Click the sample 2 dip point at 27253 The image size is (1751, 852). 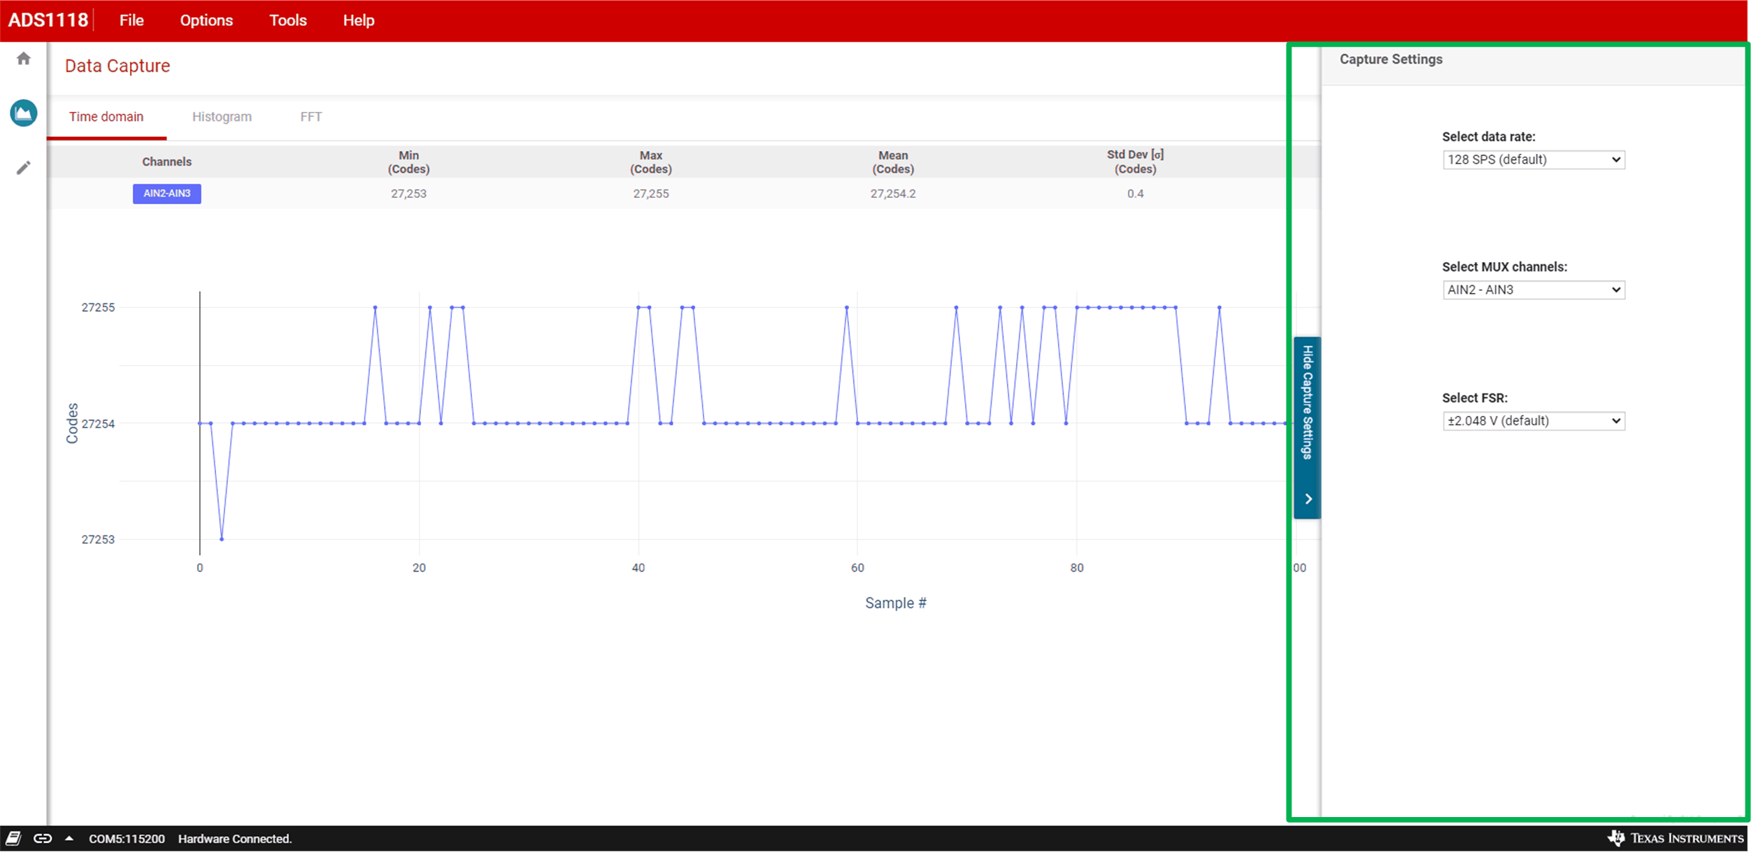222,539
